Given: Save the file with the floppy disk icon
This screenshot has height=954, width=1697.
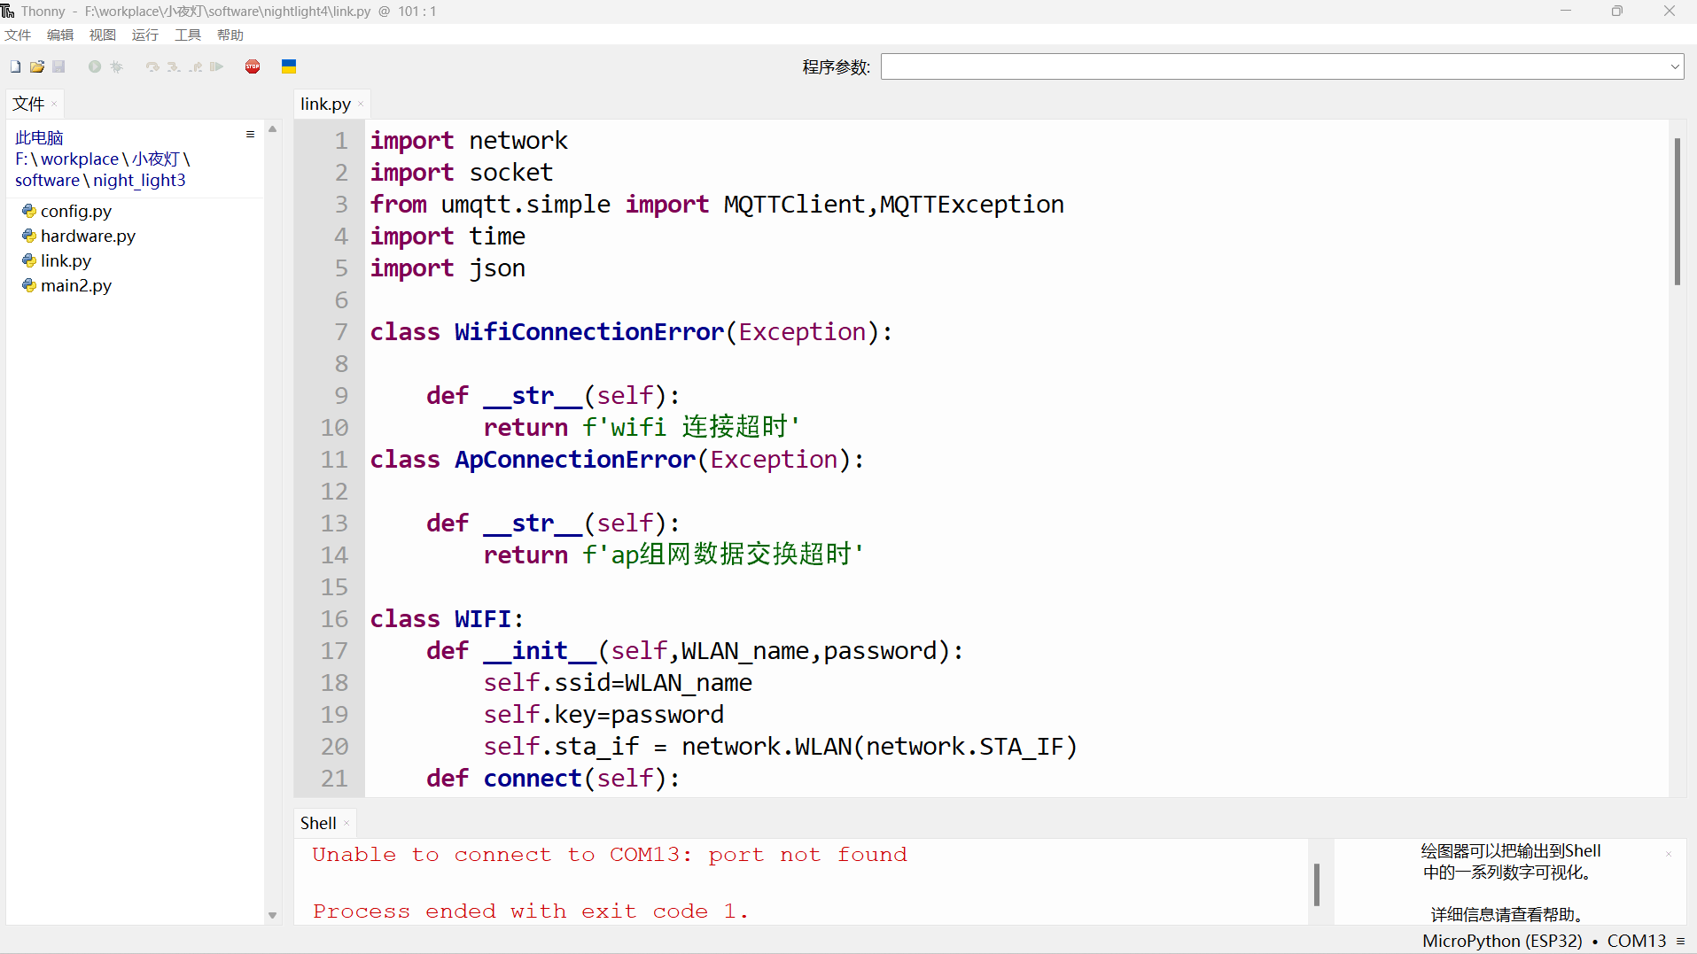Looking at the screenshot, I should click(58, 66).
